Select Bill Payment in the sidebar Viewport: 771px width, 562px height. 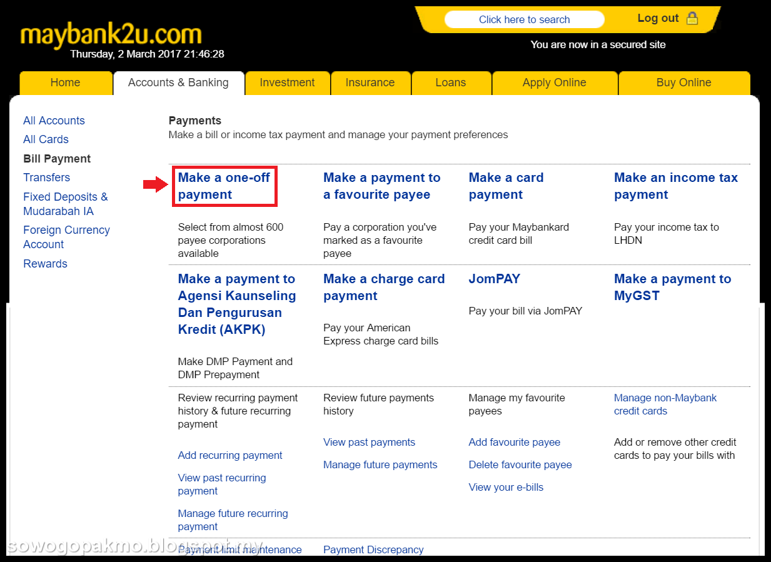(57, 159)
